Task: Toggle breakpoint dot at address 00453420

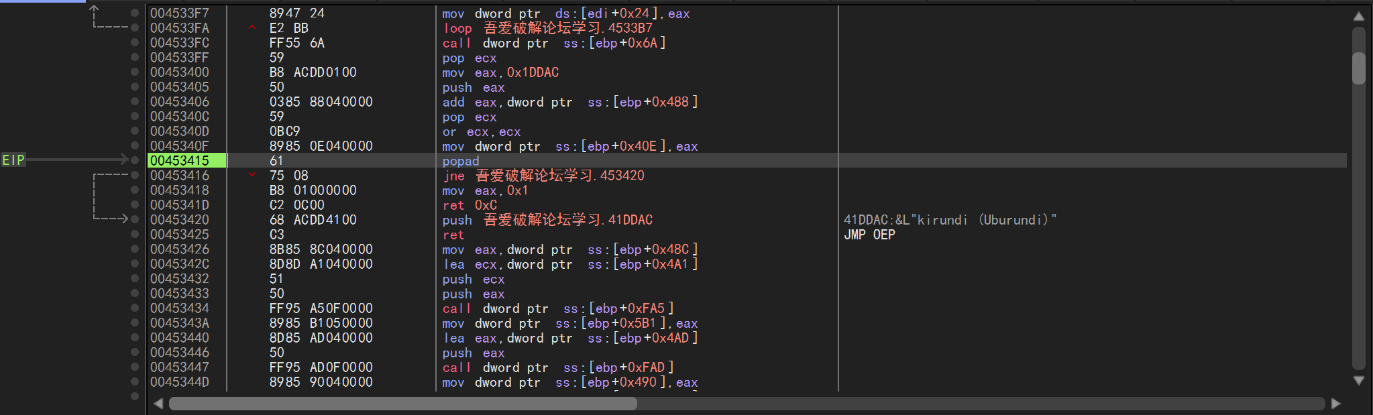Action: [x=135, y=220]
